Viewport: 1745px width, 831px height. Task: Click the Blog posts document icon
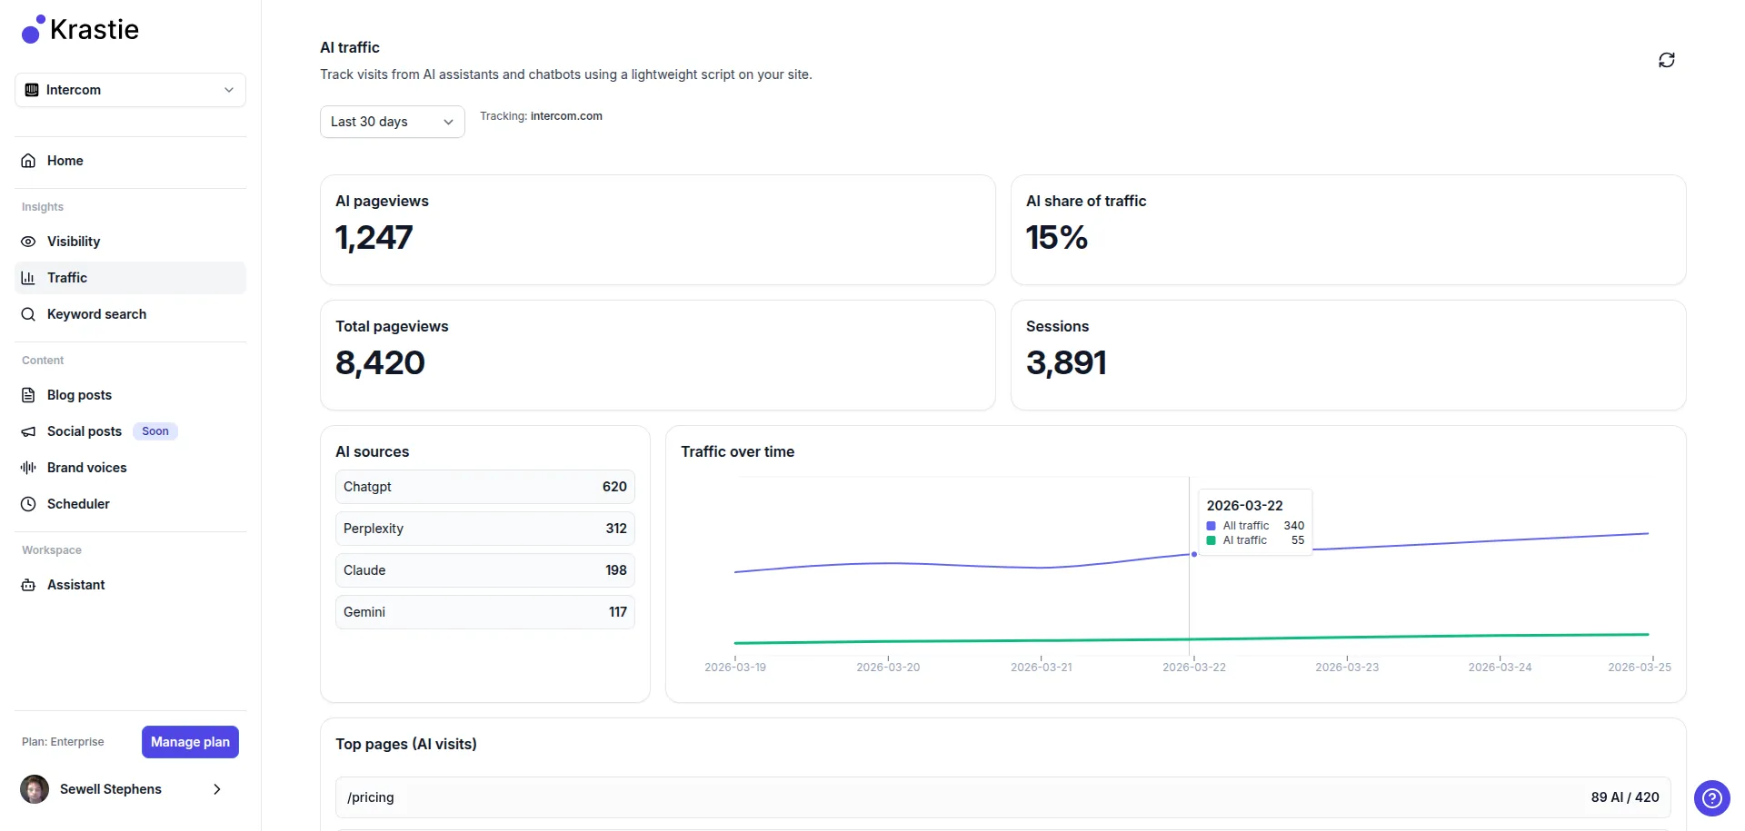point(29,395)
